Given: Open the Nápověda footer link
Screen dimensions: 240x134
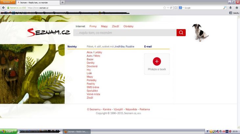Looking at the screenshot, I should click(131, 109).
